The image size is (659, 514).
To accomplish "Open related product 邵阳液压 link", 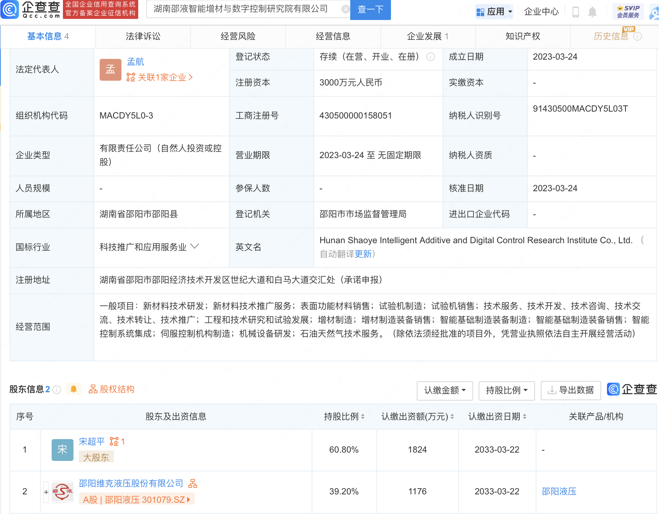I will (559, 491).
